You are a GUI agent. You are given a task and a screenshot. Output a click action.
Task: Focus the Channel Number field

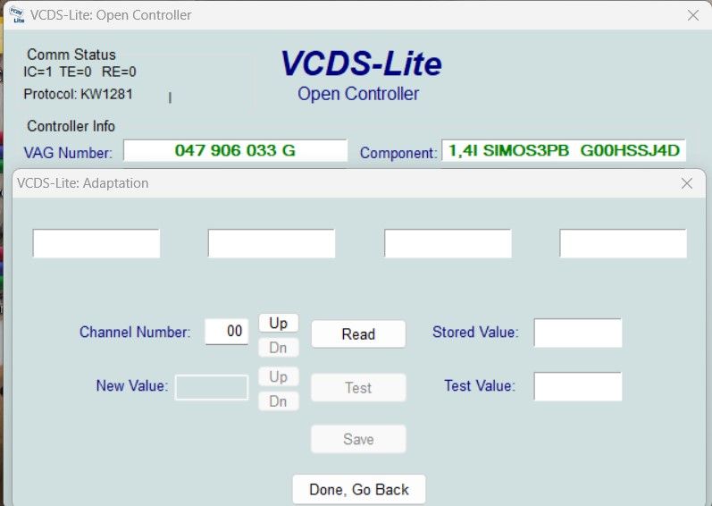[x=227, y=331]
